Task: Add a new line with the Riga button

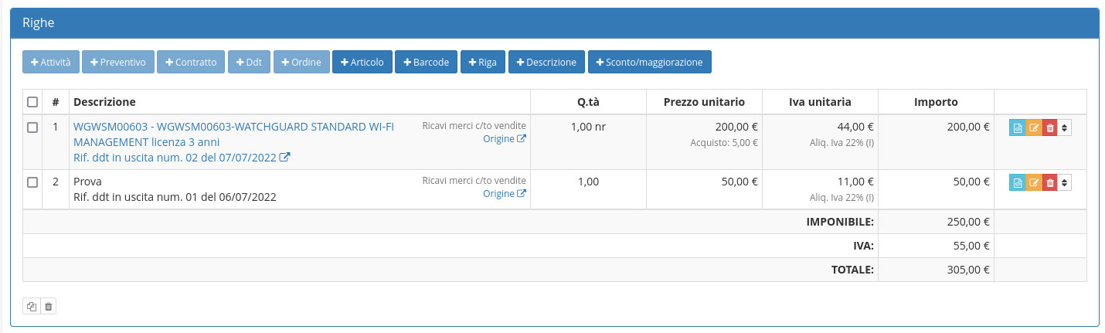Action: click(482, 63)
